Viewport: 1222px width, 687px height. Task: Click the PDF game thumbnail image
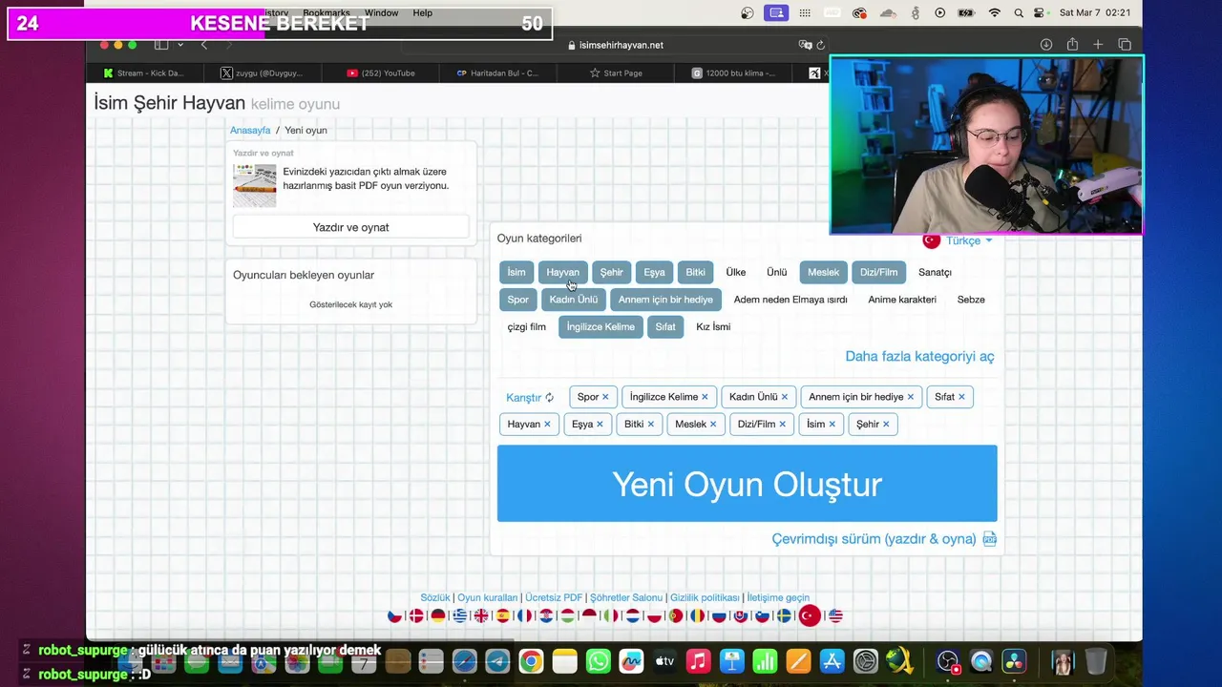pos(255,185)
